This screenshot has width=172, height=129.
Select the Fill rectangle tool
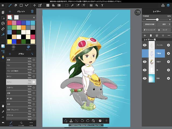[48, 5]
